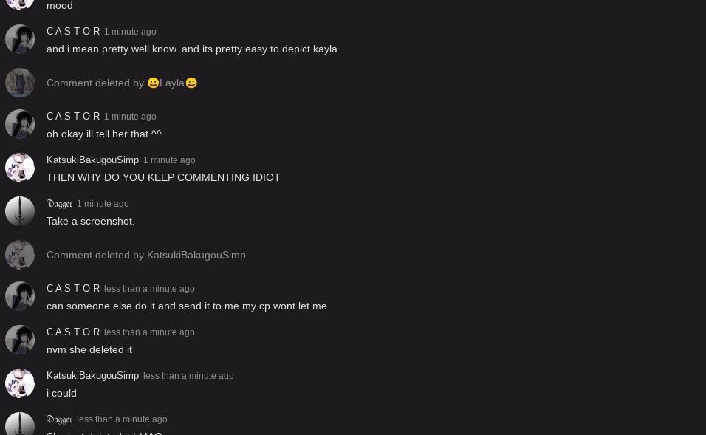Click Dagger's avatar beside "Take a screenshot"
The width and height of the screenshot is (706, 435).
coord(20,211)
